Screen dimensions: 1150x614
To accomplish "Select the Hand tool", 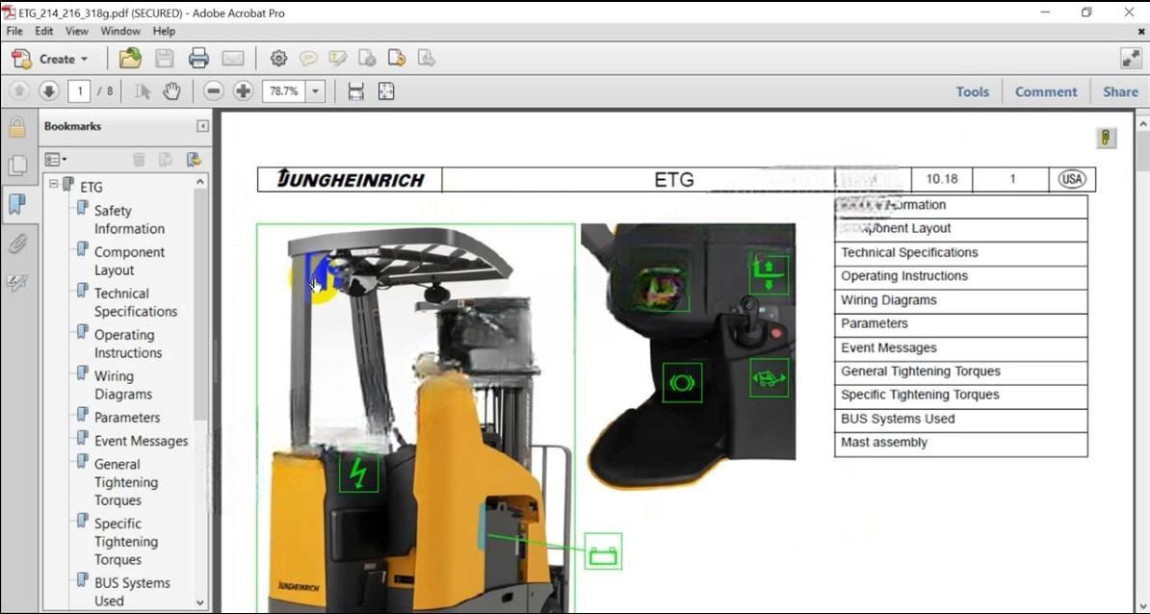I will click(171, 90).
